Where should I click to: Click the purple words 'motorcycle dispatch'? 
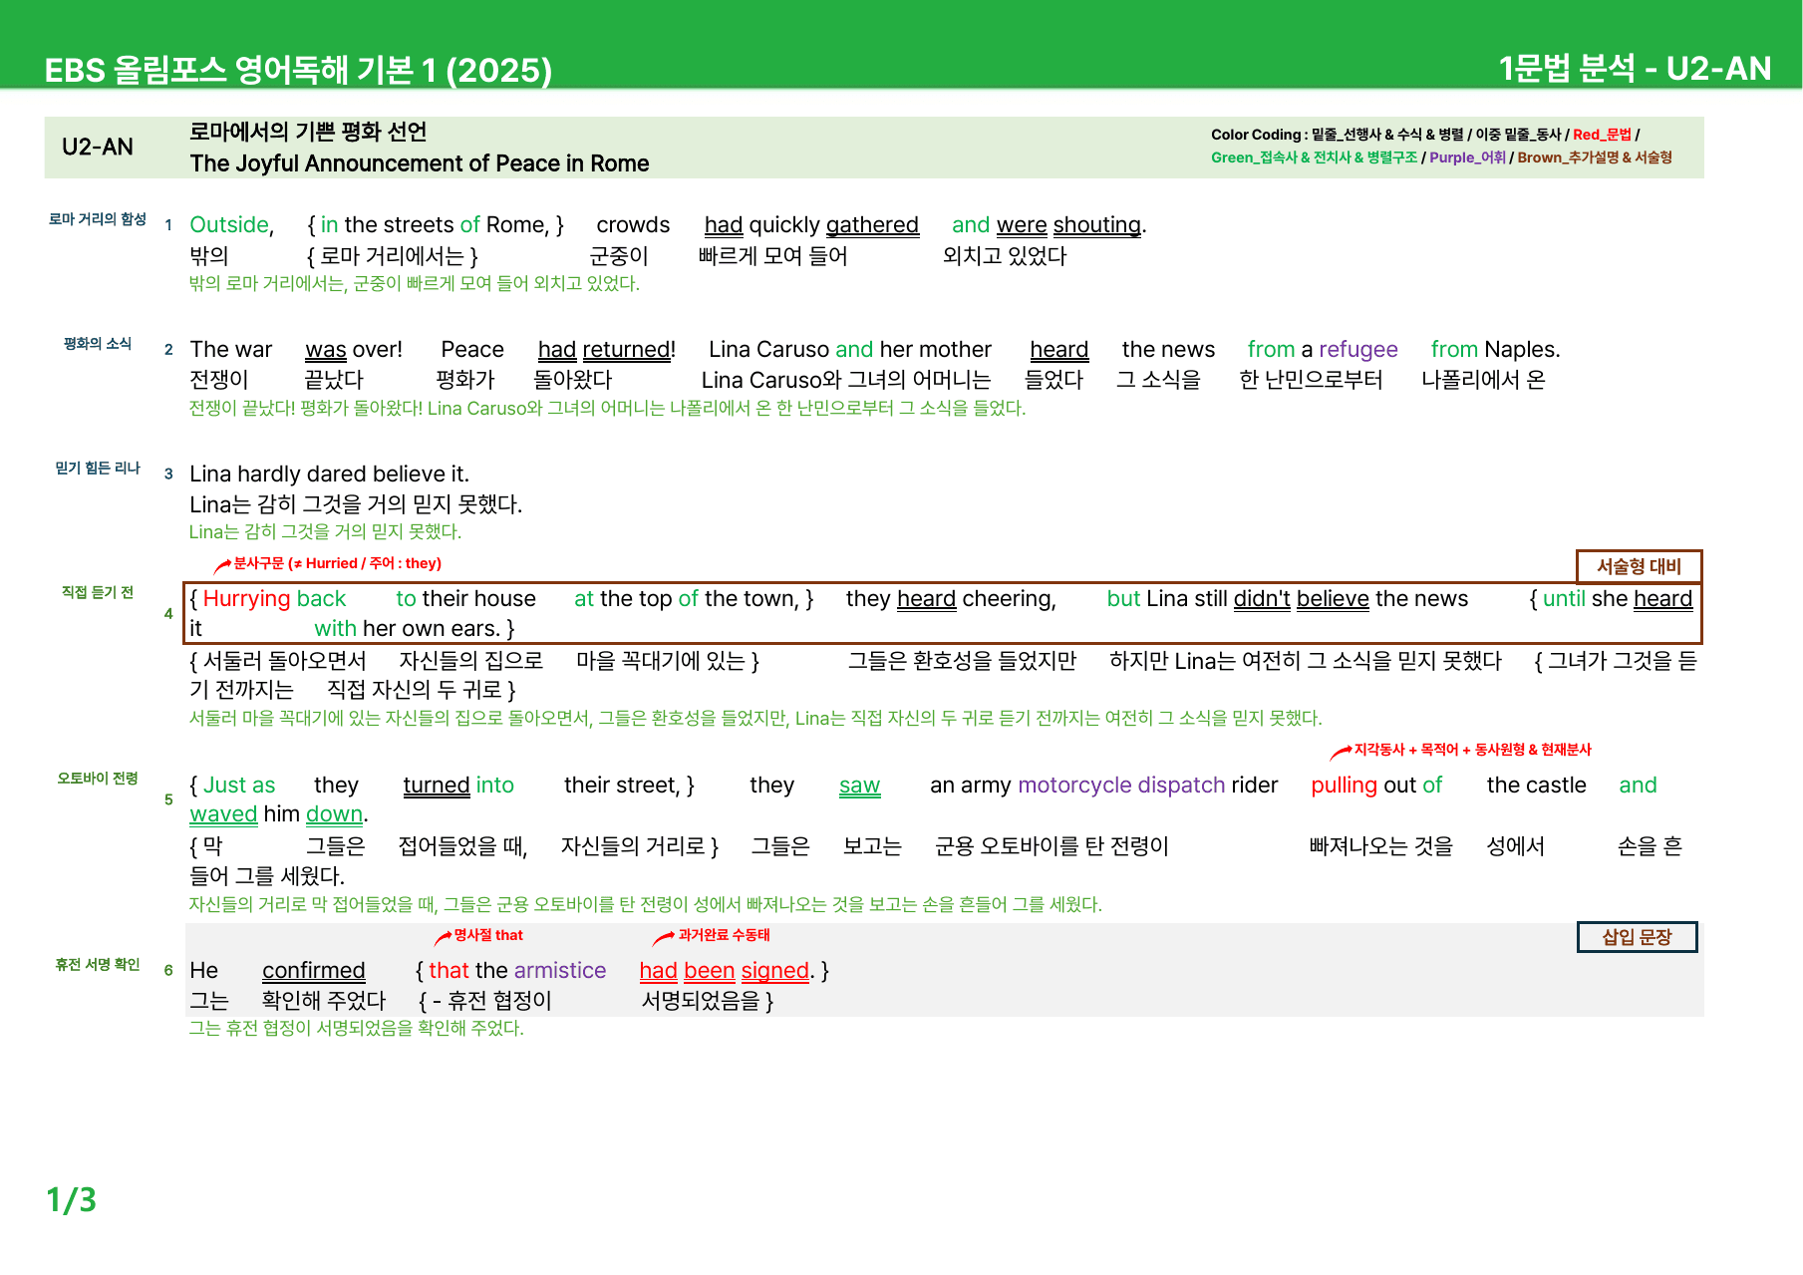[1121, 786]
